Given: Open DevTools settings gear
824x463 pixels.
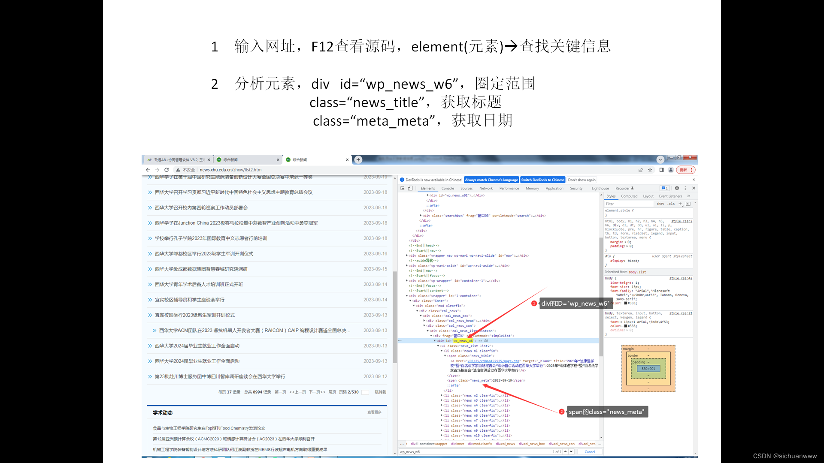Looking at the screenshot, I should pyautogui.click(x=677, y=188).
